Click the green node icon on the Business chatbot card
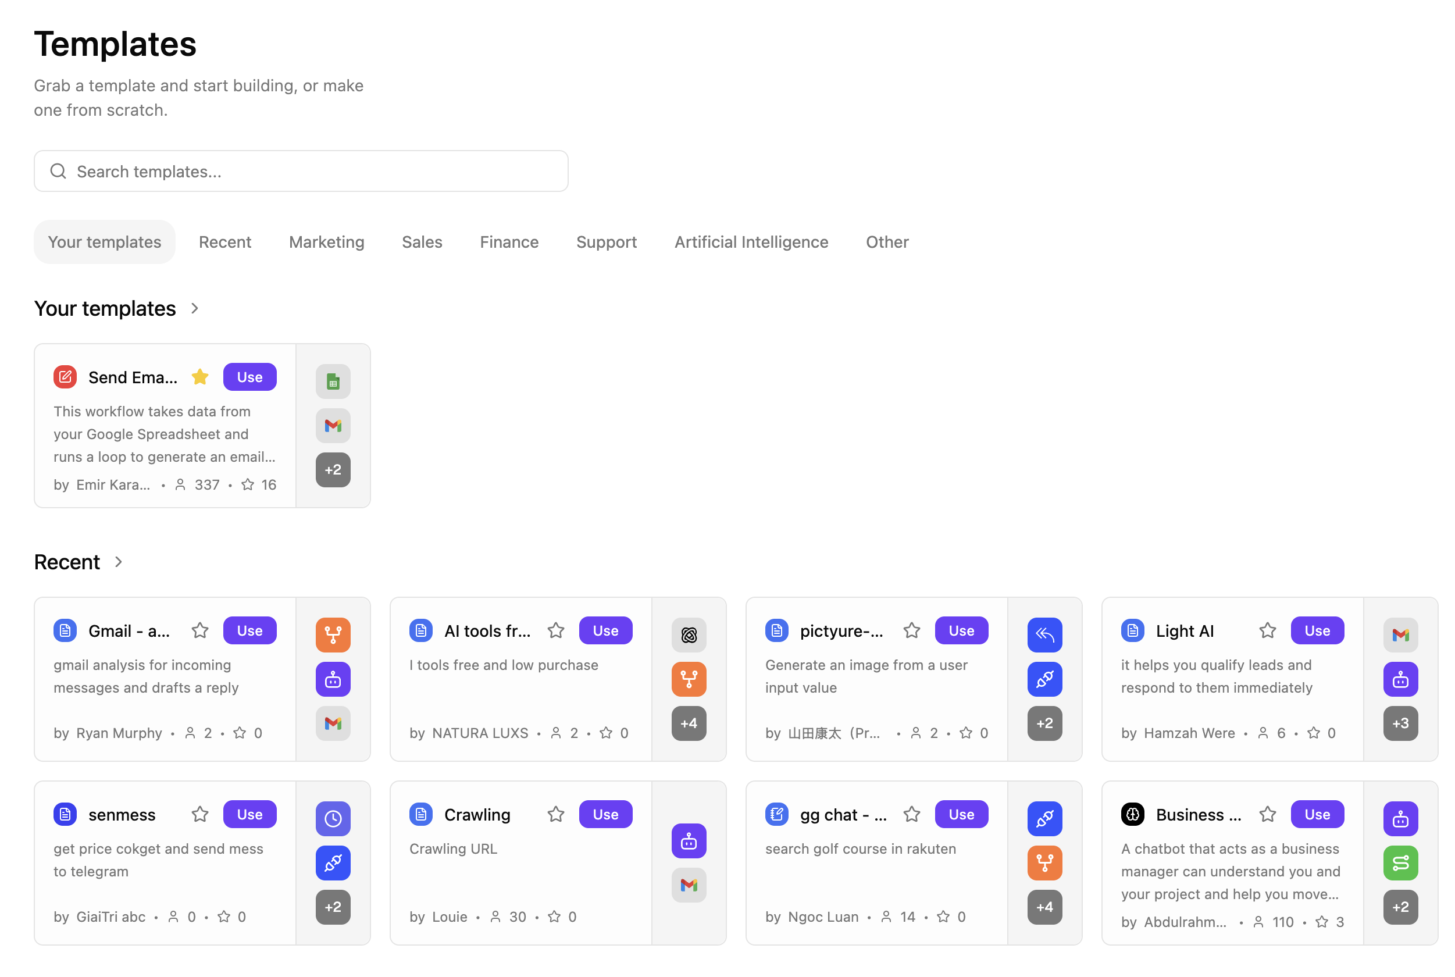 (1400, 863)
